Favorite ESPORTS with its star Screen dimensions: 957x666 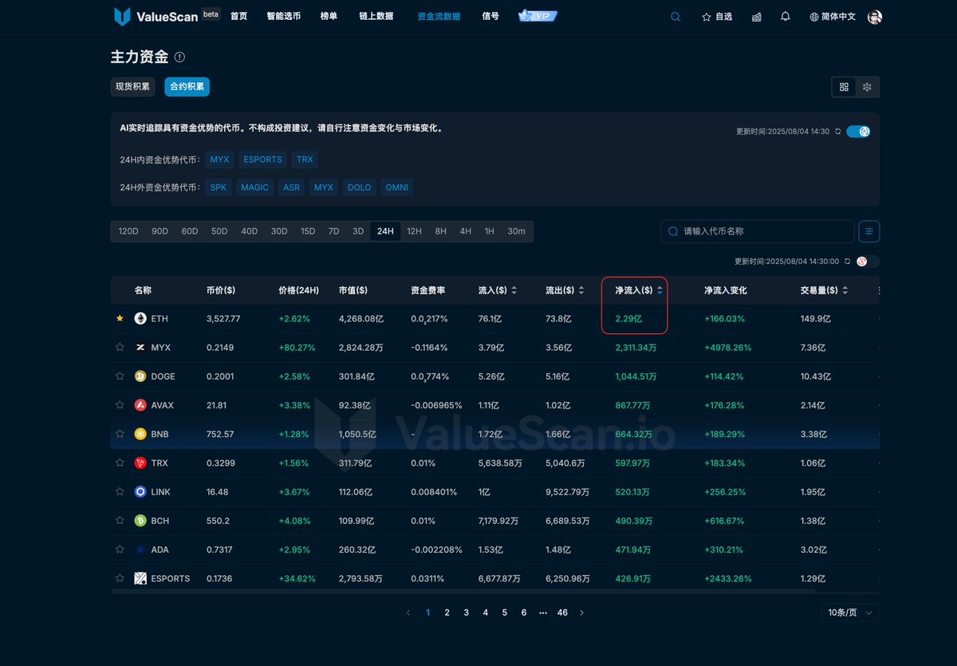pos(120,577)
